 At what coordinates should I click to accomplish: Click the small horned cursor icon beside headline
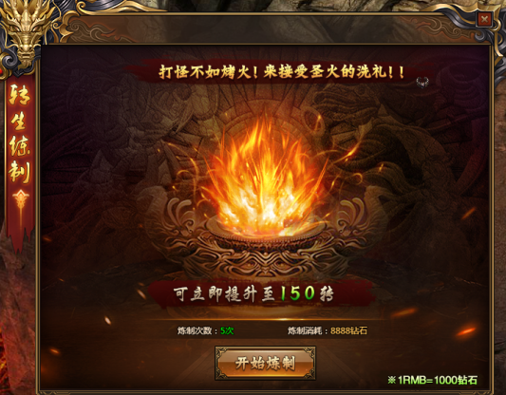pos(422,83)
